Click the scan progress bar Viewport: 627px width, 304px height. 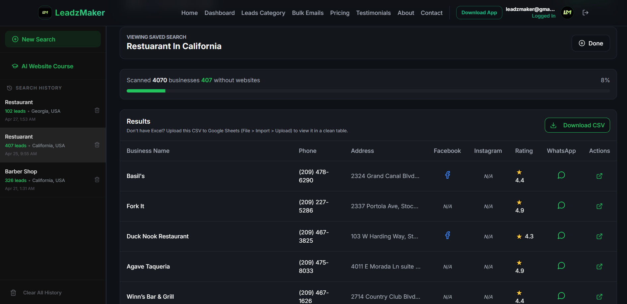pyautogui.click(x=368, y=91)
